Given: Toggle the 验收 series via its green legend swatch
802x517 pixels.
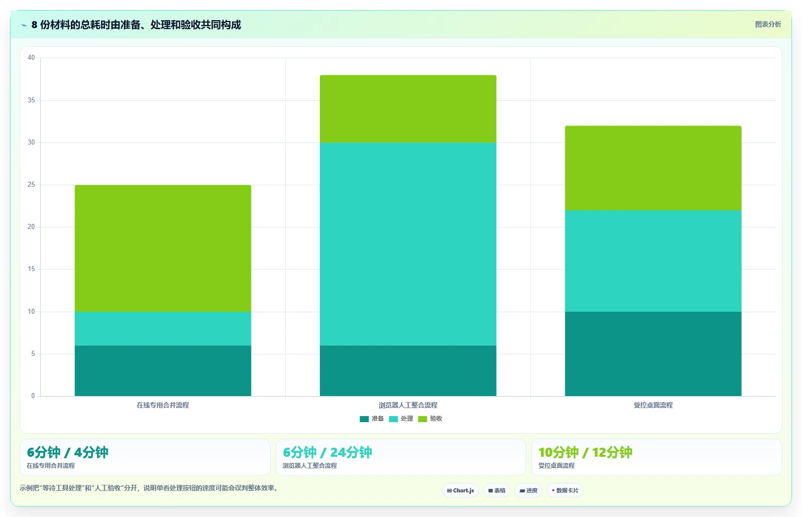Looking at the screenshot, I should 422,419.
